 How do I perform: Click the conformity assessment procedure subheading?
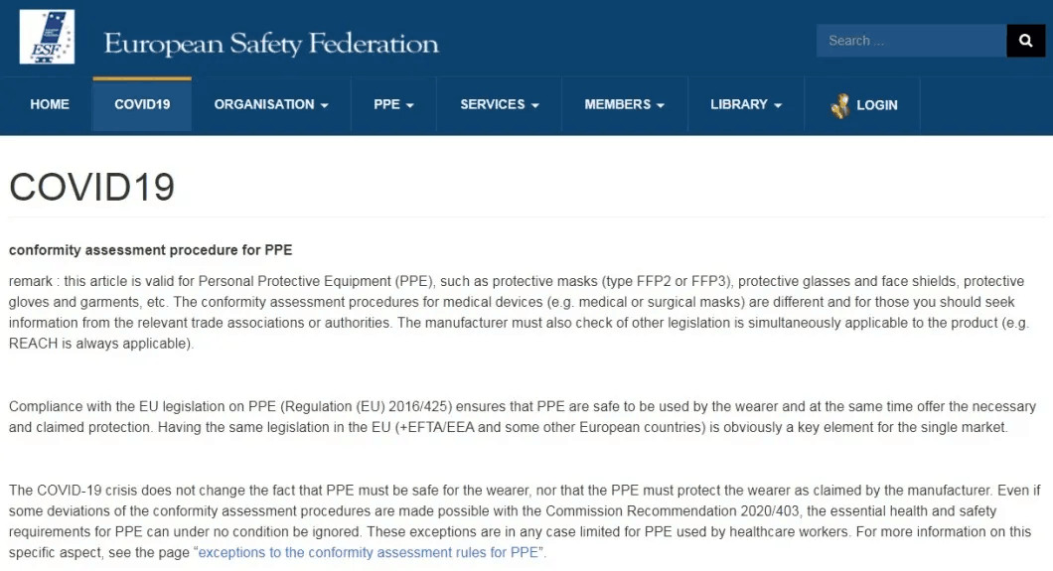(x=150, y=249)
